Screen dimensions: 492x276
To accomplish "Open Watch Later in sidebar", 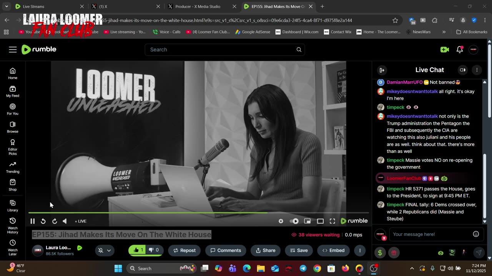I will (x=13, y=248).
